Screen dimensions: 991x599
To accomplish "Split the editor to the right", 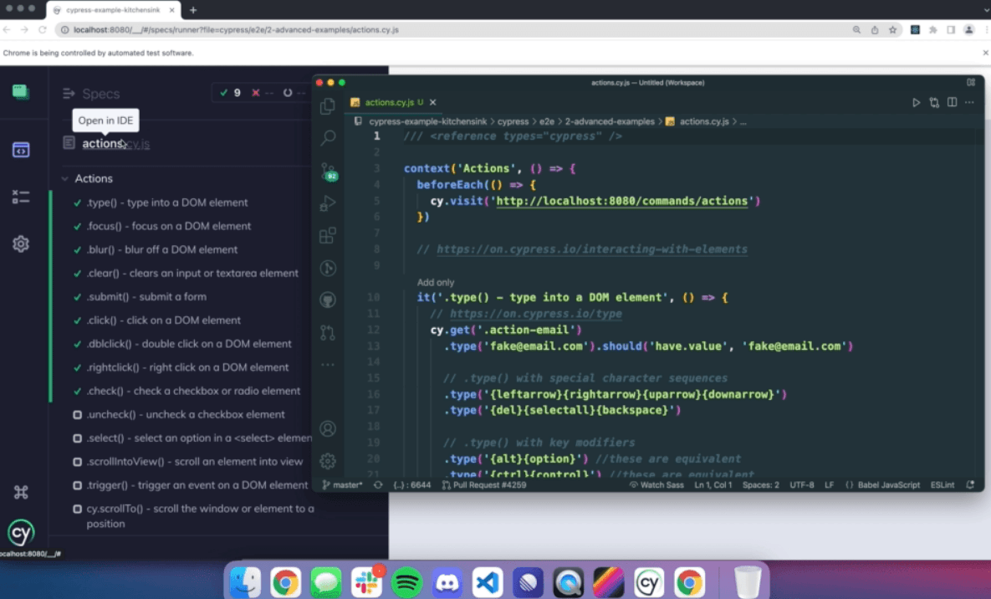I will tap(952, 102).
